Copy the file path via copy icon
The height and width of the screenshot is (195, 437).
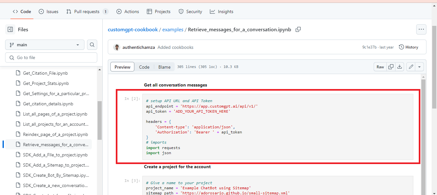(x=298, y=29)
